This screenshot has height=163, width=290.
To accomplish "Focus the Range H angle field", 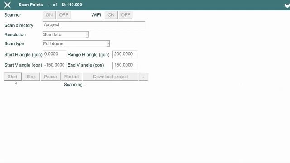I will pyautogui.click(x=125, y=54).
